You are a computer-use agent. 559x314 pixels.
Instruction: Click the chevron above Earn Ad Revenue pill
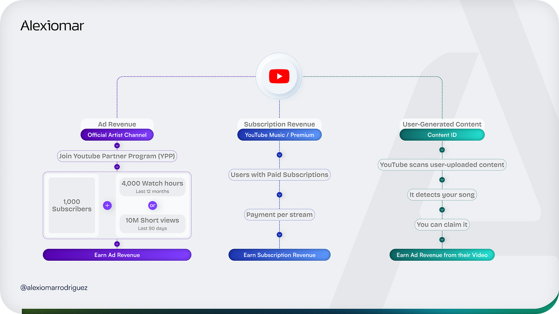coord(117,244)
